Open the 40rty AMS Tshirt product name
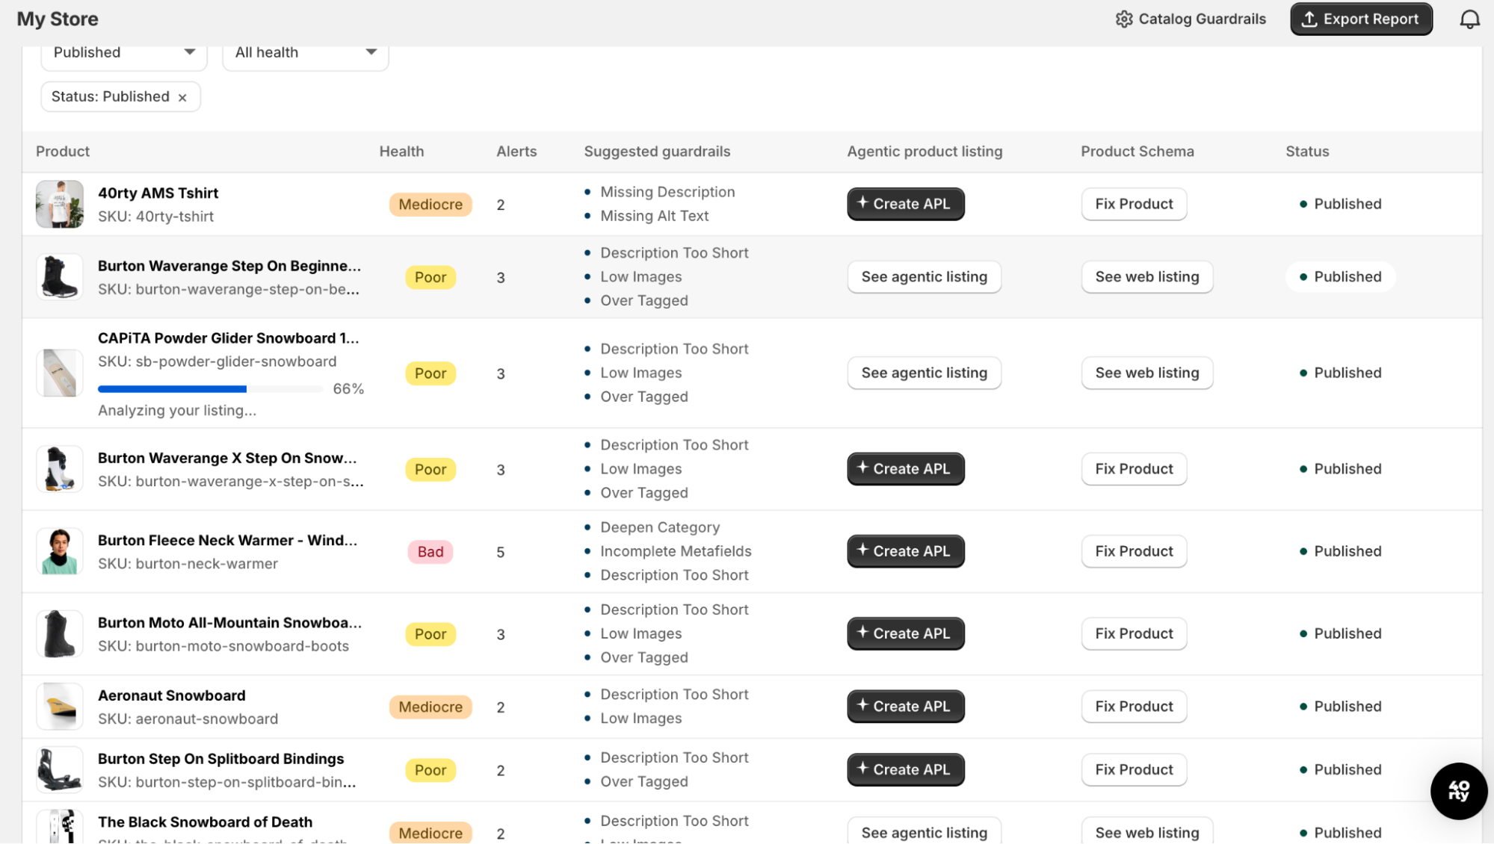This screenshot has width=1494, height=844. (x=158, y=193)
